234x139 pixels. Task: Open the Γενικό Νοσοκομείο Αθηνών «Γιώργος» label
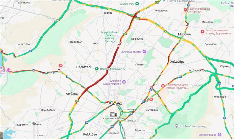tap(177, 86)
